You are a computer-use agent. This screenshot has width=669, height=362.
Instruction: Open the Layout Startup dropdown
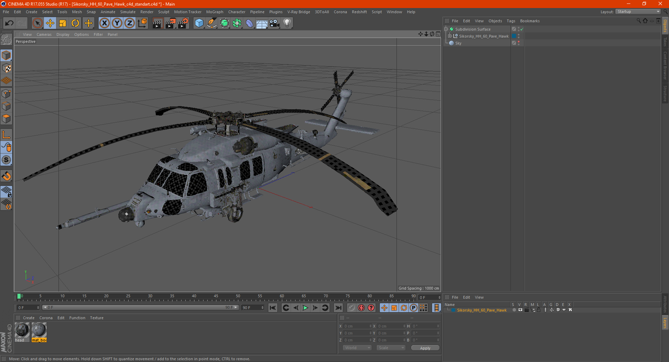click(x=638, y=12)
